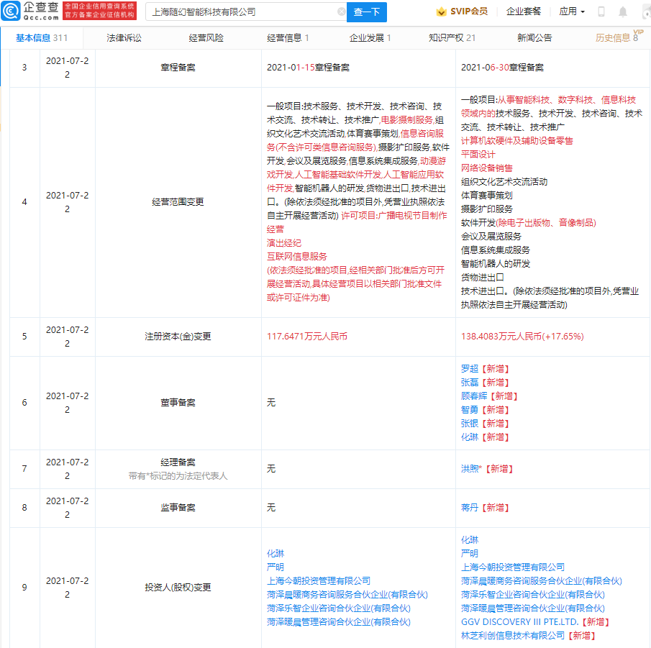Open the 历史信息 tab
Screen dimensions: 651x648
tap(615, 38)
